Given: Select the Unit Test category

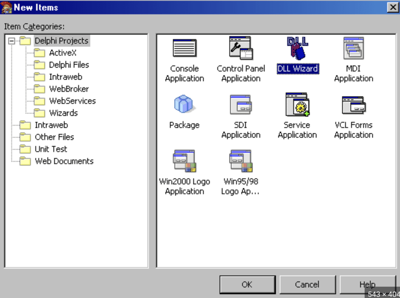Looking at the screenshot, I should [51, 149].
